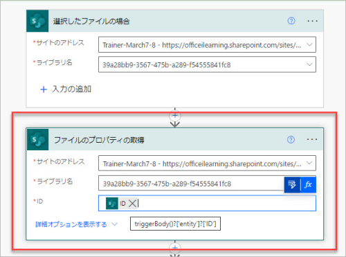The height and width of the screenshot is (257, 346).
Task: Click plus icon next to 入力の追加
Action: [44, 89]
